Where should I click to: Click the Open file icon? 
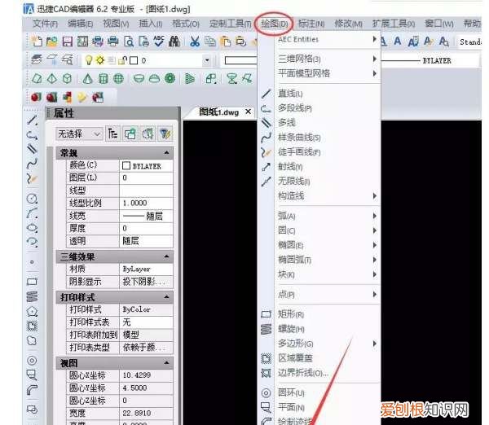52,42
